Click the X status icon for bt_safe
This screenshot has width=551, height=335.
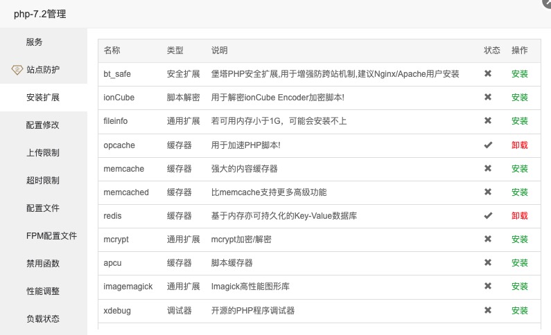488,73
